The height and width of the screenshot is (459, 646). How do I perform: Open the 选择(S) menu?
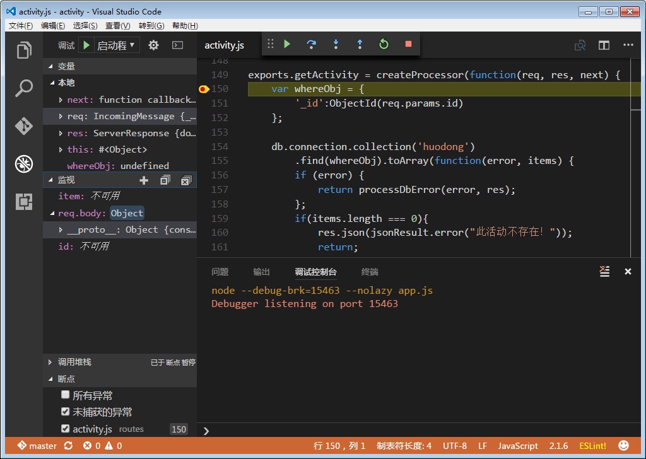click(x=85, y=25)
